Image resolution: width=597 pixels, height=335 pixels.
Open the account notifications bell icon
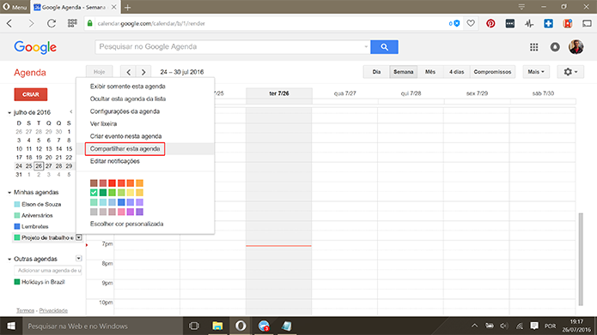point(555,47)
